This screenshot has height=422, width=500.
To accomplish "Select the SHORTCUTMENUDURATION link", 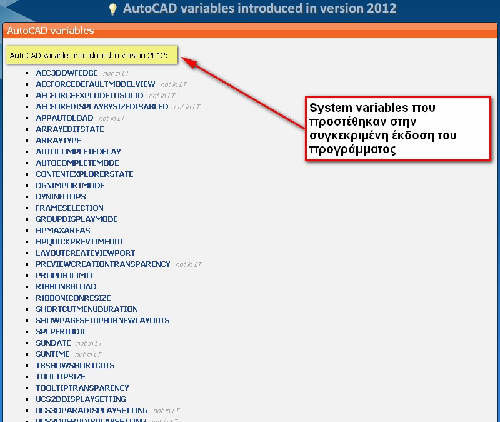I will [x=87, y=309].
